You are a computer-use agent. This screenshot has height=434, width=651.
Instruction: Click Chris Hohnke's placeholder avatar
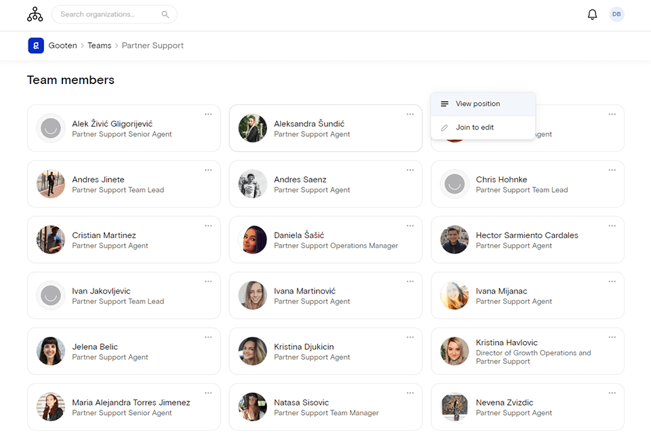[x=454, y=184]
